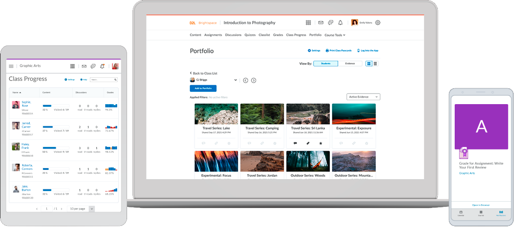Click Portfolio Settings link
518x229 pixels.
[314, 51]
